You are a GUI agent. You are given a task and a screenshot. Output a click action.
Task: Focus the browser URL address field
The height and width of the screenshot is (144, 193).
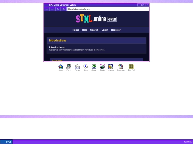pyautogui.click(x=108, y=9)
